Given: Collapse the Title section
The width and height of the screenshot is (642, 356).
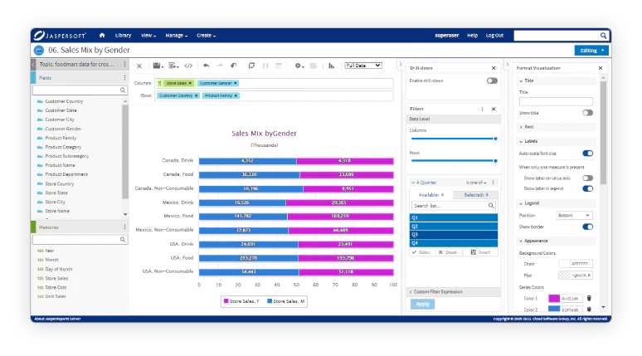Looking at the screenshot, I should pyautogui.click(x=521, y=81).
